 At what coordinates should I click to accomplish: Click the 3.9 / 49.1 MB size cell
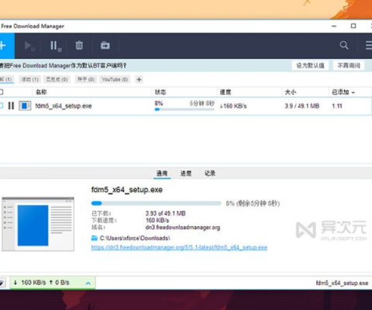coord(302,106)
